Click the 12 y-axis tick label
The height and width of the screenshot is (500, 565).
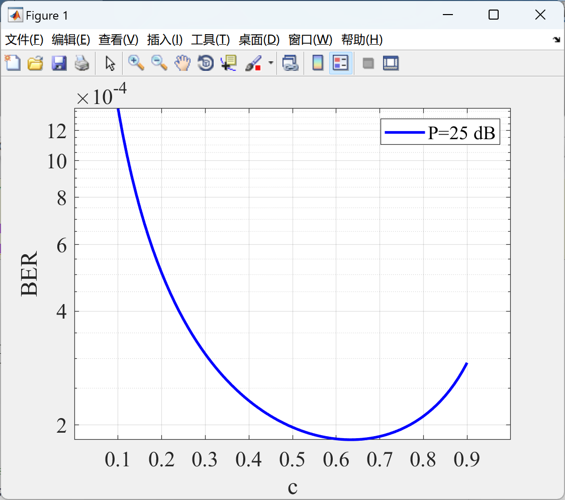tap(57, 131)
